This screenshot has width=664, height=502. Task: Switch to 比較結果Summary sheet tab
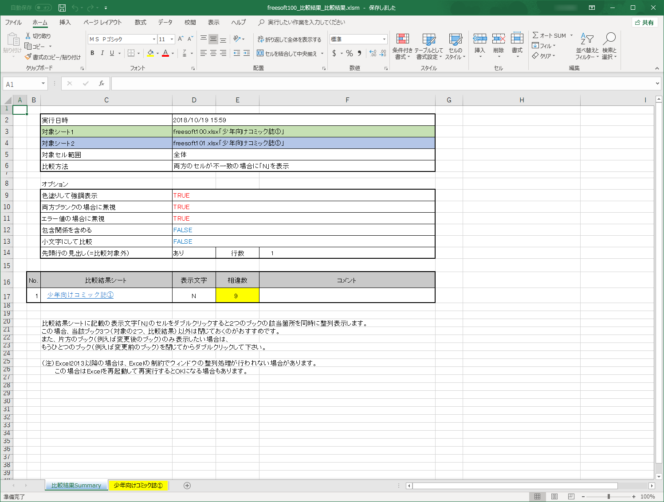pos(76,486)
